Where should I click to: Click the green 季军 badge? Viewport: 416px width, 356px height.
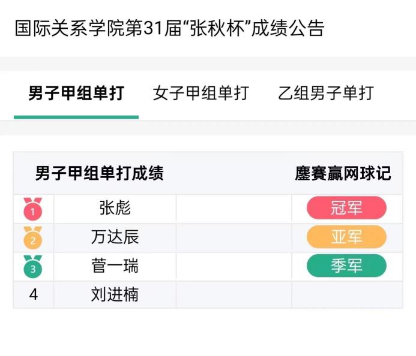tap(346, 266)
